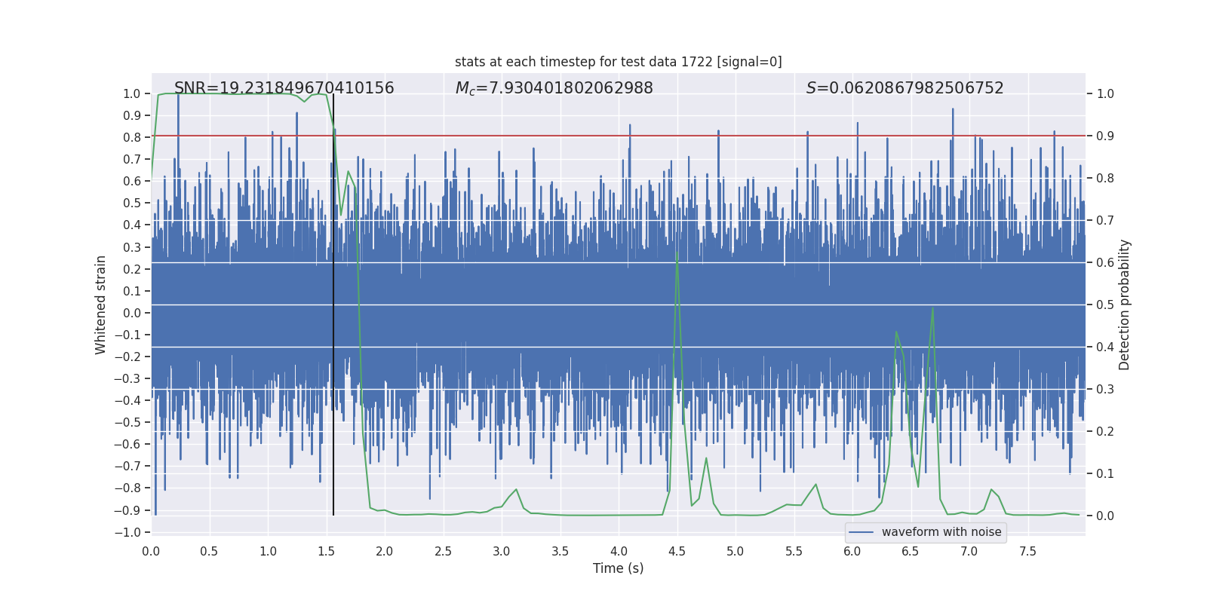
Task: Click Time axis tick label 7.5
Action: tap(1027, 551)
